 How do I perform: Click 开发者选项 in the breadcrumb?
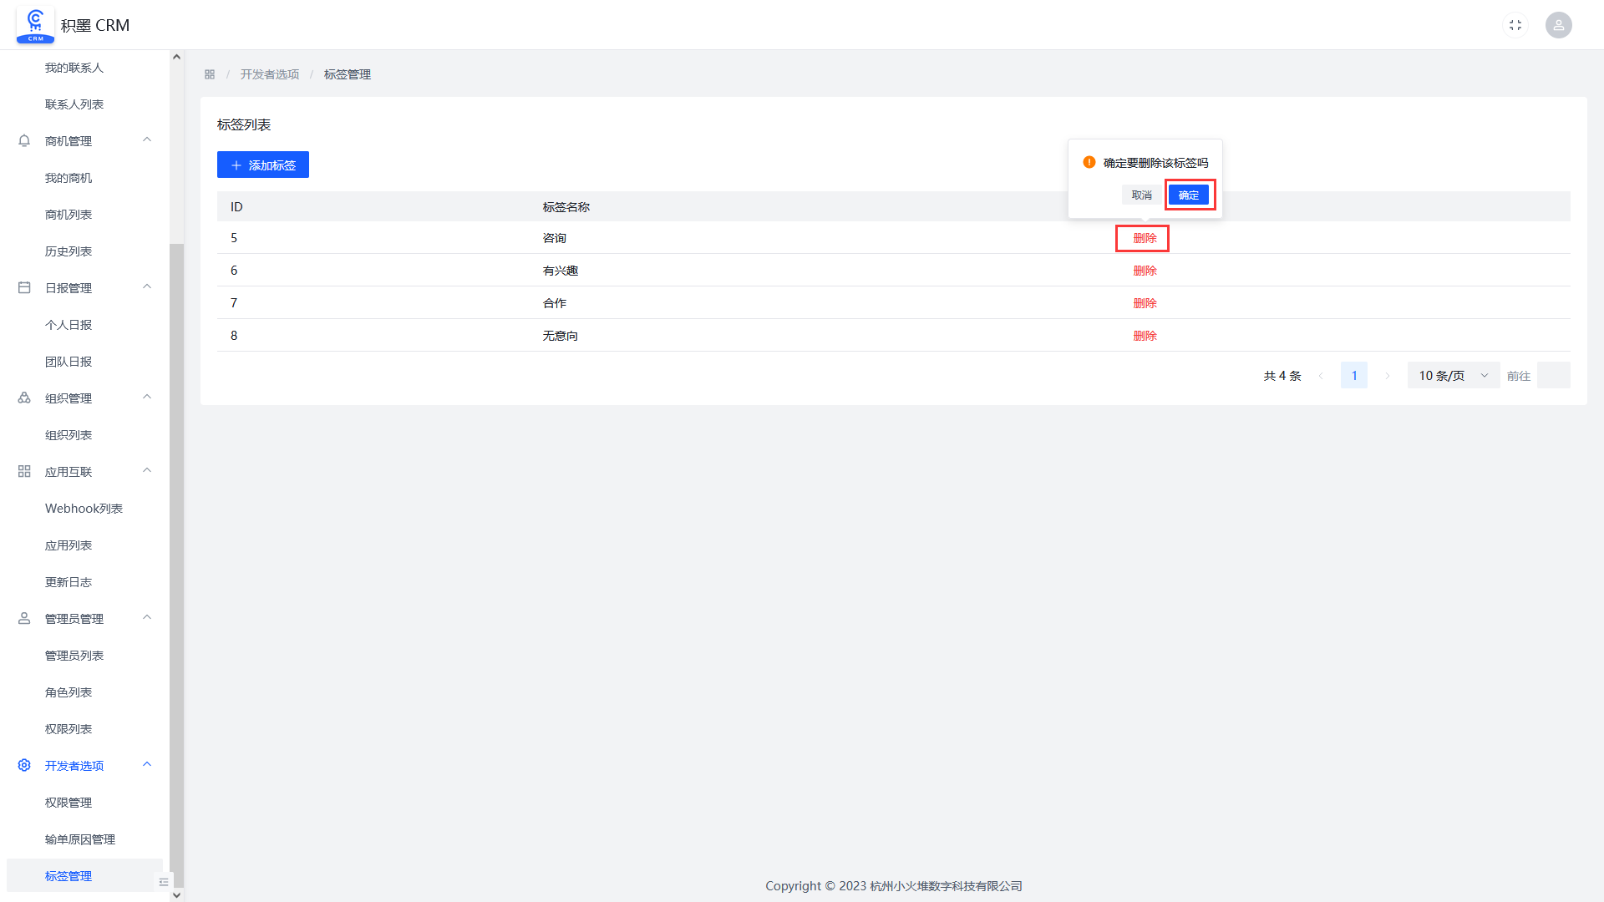270,74
